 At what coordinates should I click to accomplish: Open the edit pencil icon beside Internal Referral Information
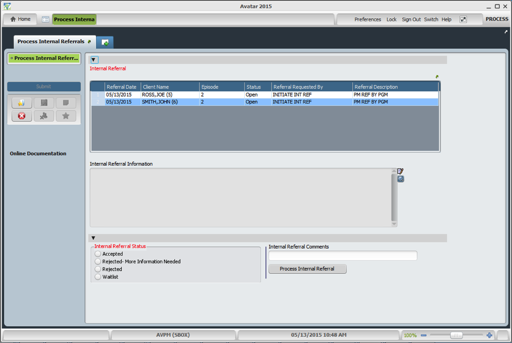pyautogui.click(x=400, y=171)
